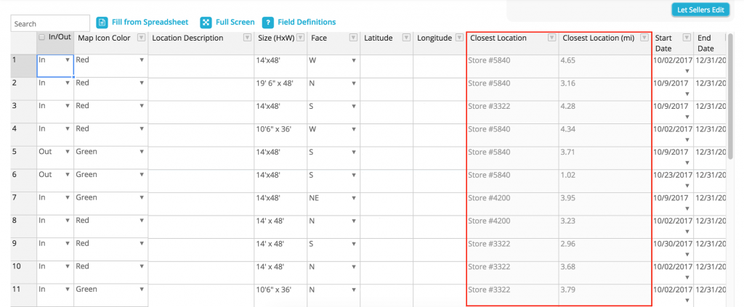Click Store #5840 cell in row 2

pos(512,89)
